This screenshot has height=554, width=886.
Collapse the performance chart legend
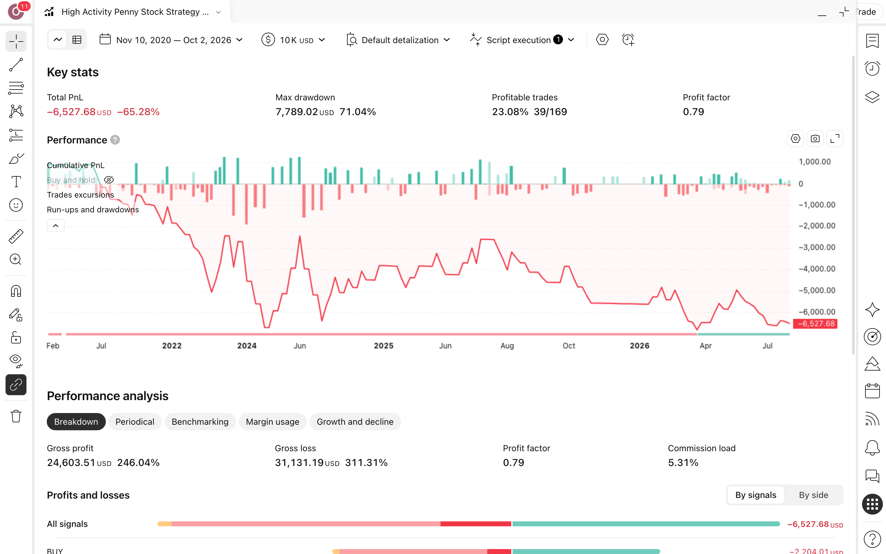point(56,226)
